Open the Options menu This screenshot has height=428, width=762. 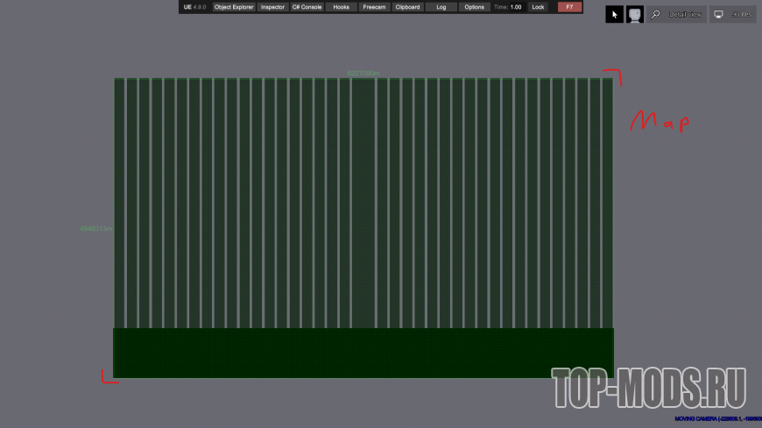474,7
